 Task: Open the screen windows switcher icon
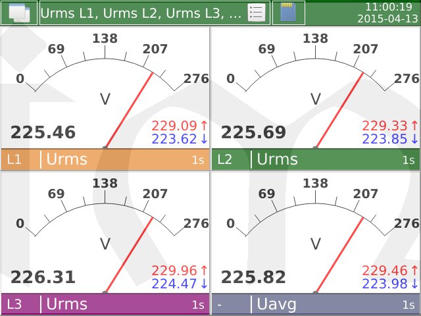coord(19,13)
